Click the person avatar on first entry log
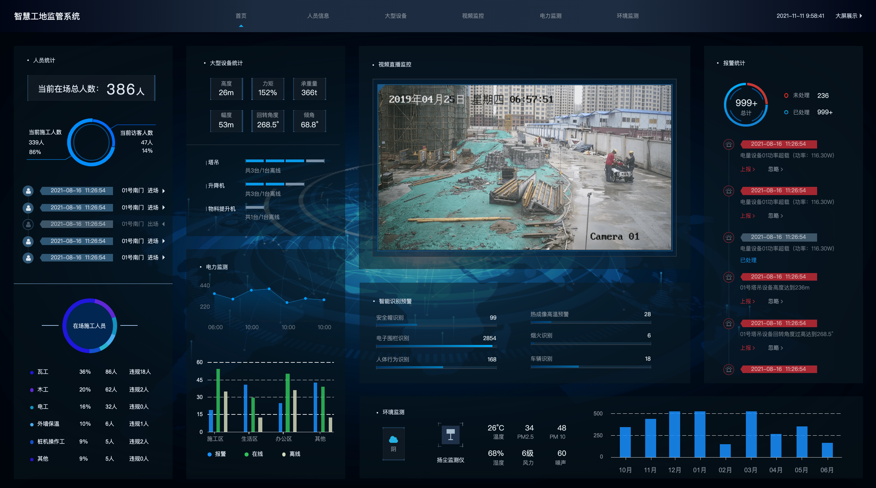The height and width of the screenshot is (488, 876). pos(28,191)
